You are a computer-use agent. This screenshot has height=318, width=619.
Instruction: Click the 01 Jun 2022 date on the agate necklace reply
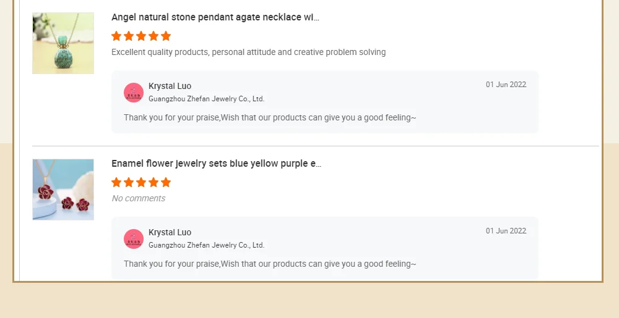[x=506, y=85]
